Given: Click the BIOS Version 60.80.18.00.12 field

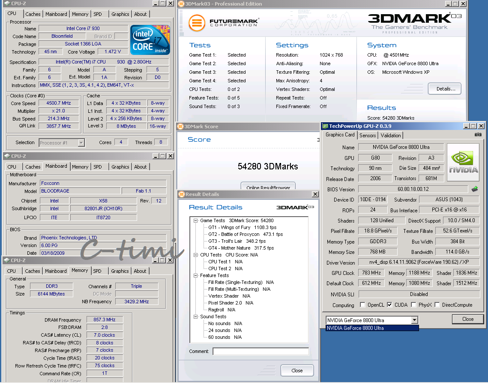Looking at the screenshot, I should pyautogui.click(x=413, y=189).
